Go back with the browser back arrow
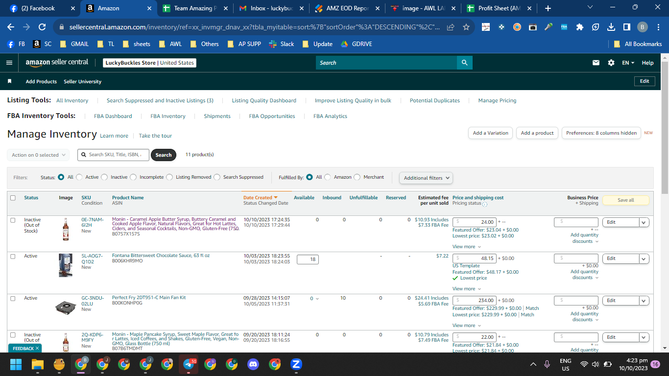 pyautogui.click(x=11, y=27)
